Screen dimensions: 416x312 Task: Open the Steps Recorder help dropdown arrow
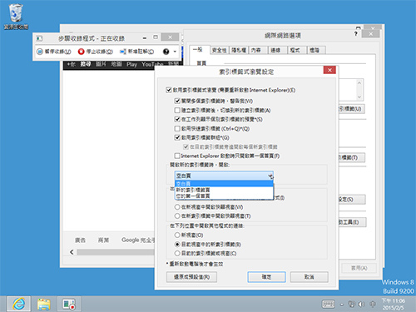pos(175,52)
